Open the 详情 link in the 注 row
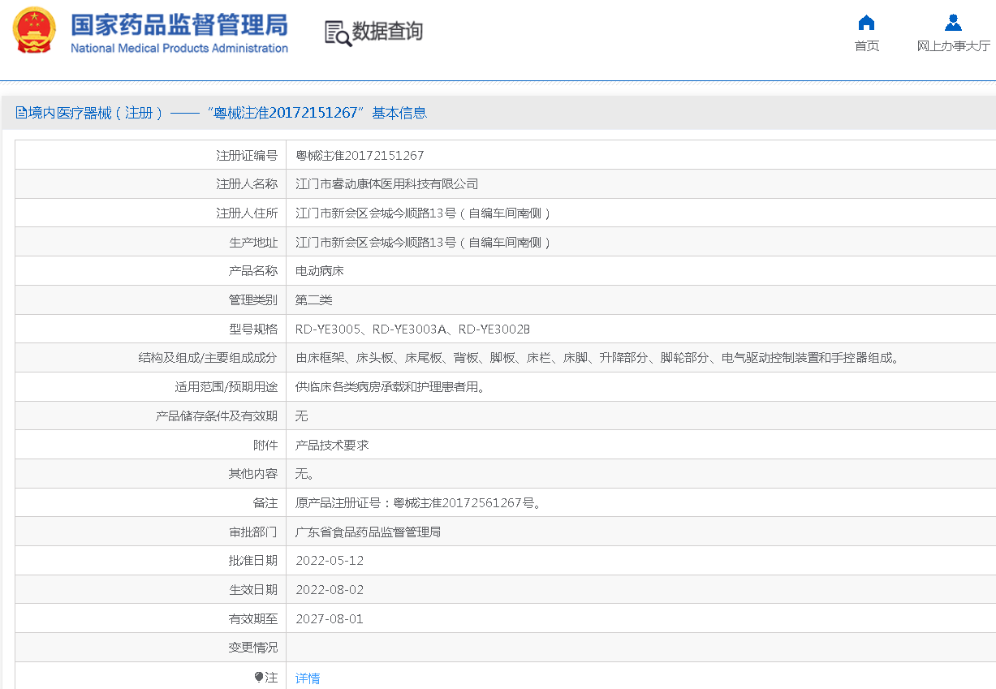 point(307,676)
